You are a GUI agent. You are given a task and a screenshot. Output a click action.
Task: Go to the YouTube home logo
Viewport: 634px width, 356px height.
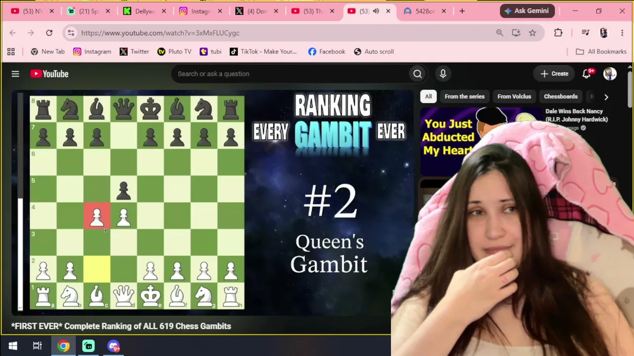coord(49,74)
